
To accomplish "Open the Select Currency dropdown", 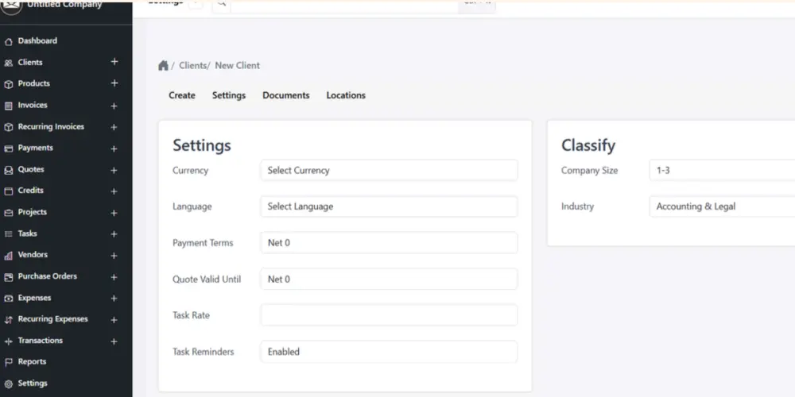I will click(x=389, y=170).
